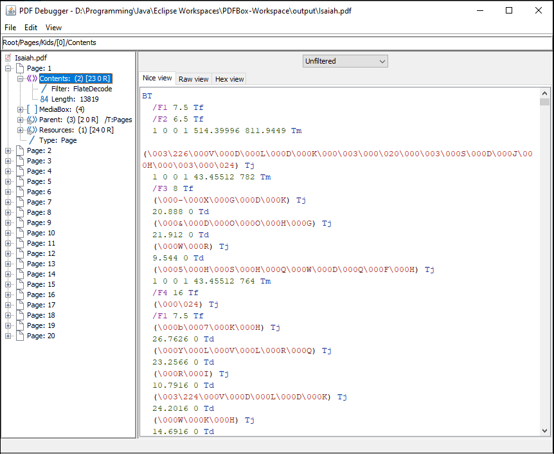Click the MediaBox array bracket icon

(31, 109)
